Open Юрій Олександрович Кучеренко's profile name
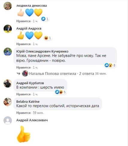Screen dimensions: 128x146 (42, 51)
